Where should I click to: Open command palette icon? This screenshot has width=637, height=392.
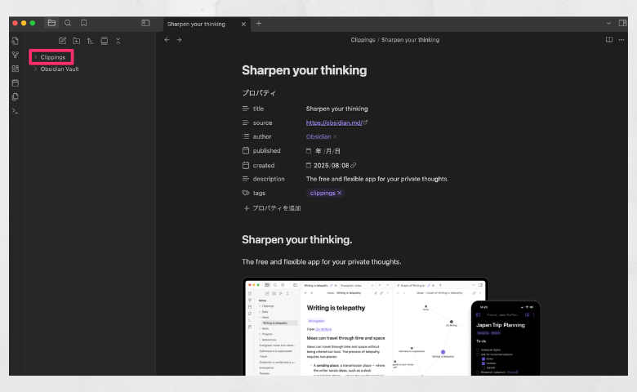tap(16, 111)
